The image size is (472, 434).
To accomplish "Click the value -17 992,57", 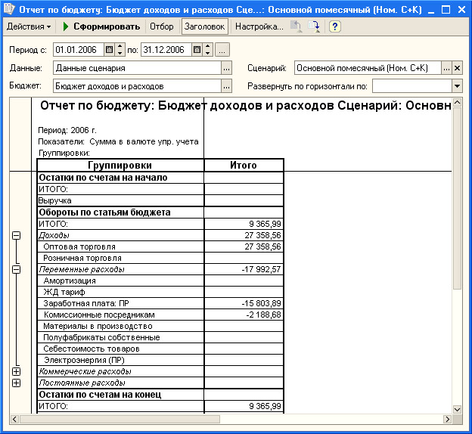I will point(261,269).
